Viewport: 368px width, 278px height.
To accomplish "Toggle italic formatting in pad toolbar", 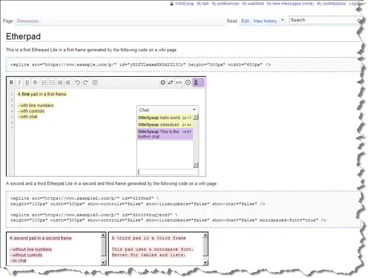I will click(19, 82).
